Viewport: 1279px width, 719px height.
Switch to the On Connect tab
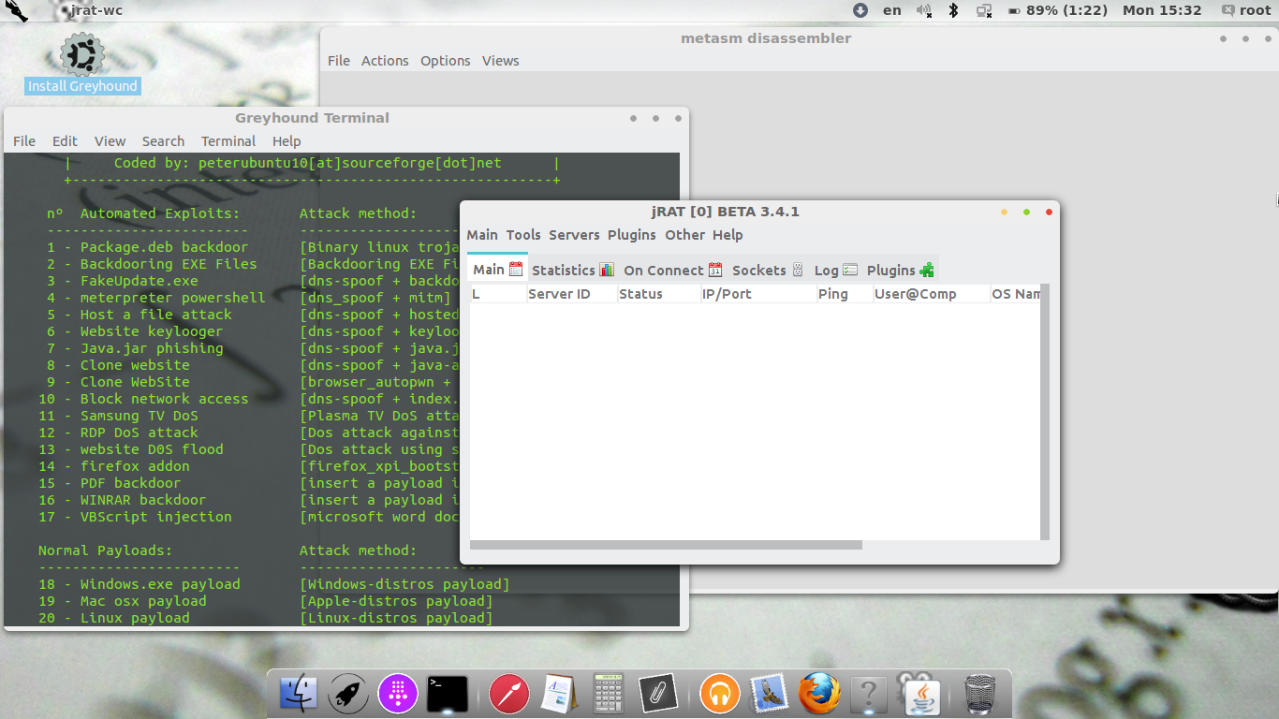coord(673,270)
